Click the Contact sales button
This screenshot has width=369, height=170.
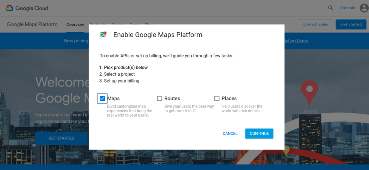click(x=315, y=24)
